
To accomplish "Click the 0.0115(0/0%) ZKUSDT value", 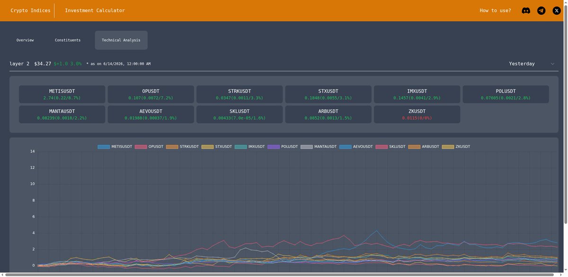I will tap(417, 118).
